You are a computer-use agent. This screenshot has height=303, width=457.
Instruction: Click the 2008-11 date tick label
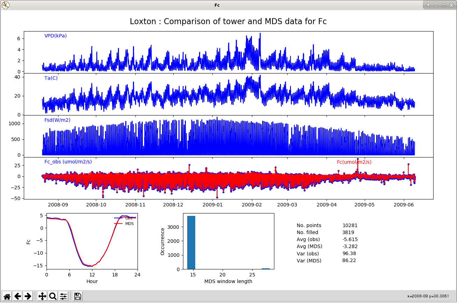tap(135, 204)
